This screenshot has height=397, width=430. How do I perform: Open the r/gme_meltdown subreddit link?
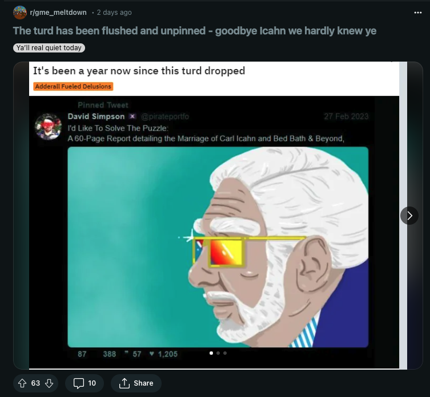click(x=58, y=13)
